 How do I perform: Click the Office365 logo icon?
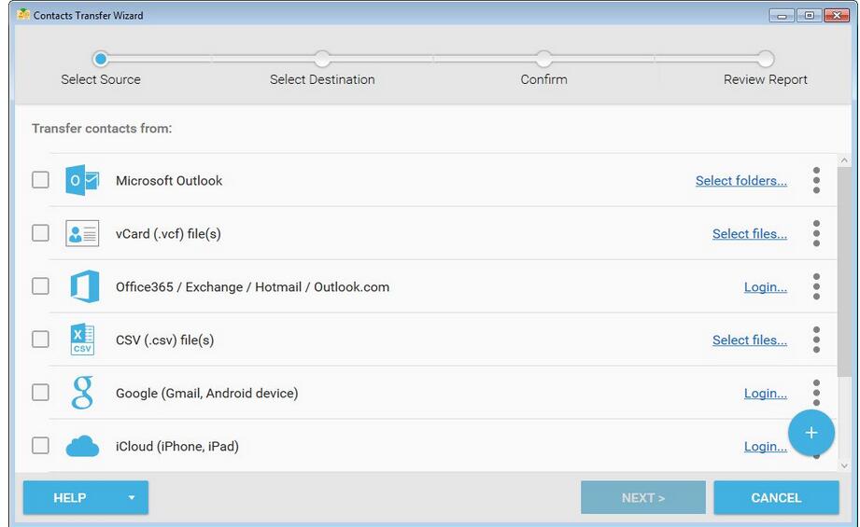click(x=84, y=286)
